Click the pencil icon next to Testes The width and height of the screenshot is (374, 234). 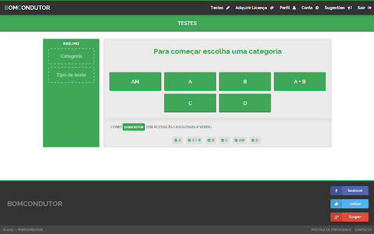pos(228,8)
